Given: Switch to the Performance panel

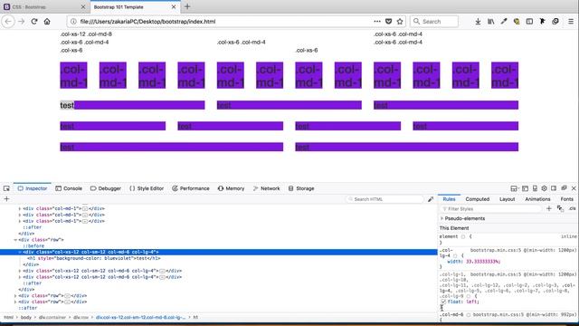Looking at the screenshot, I should point(191,188).
